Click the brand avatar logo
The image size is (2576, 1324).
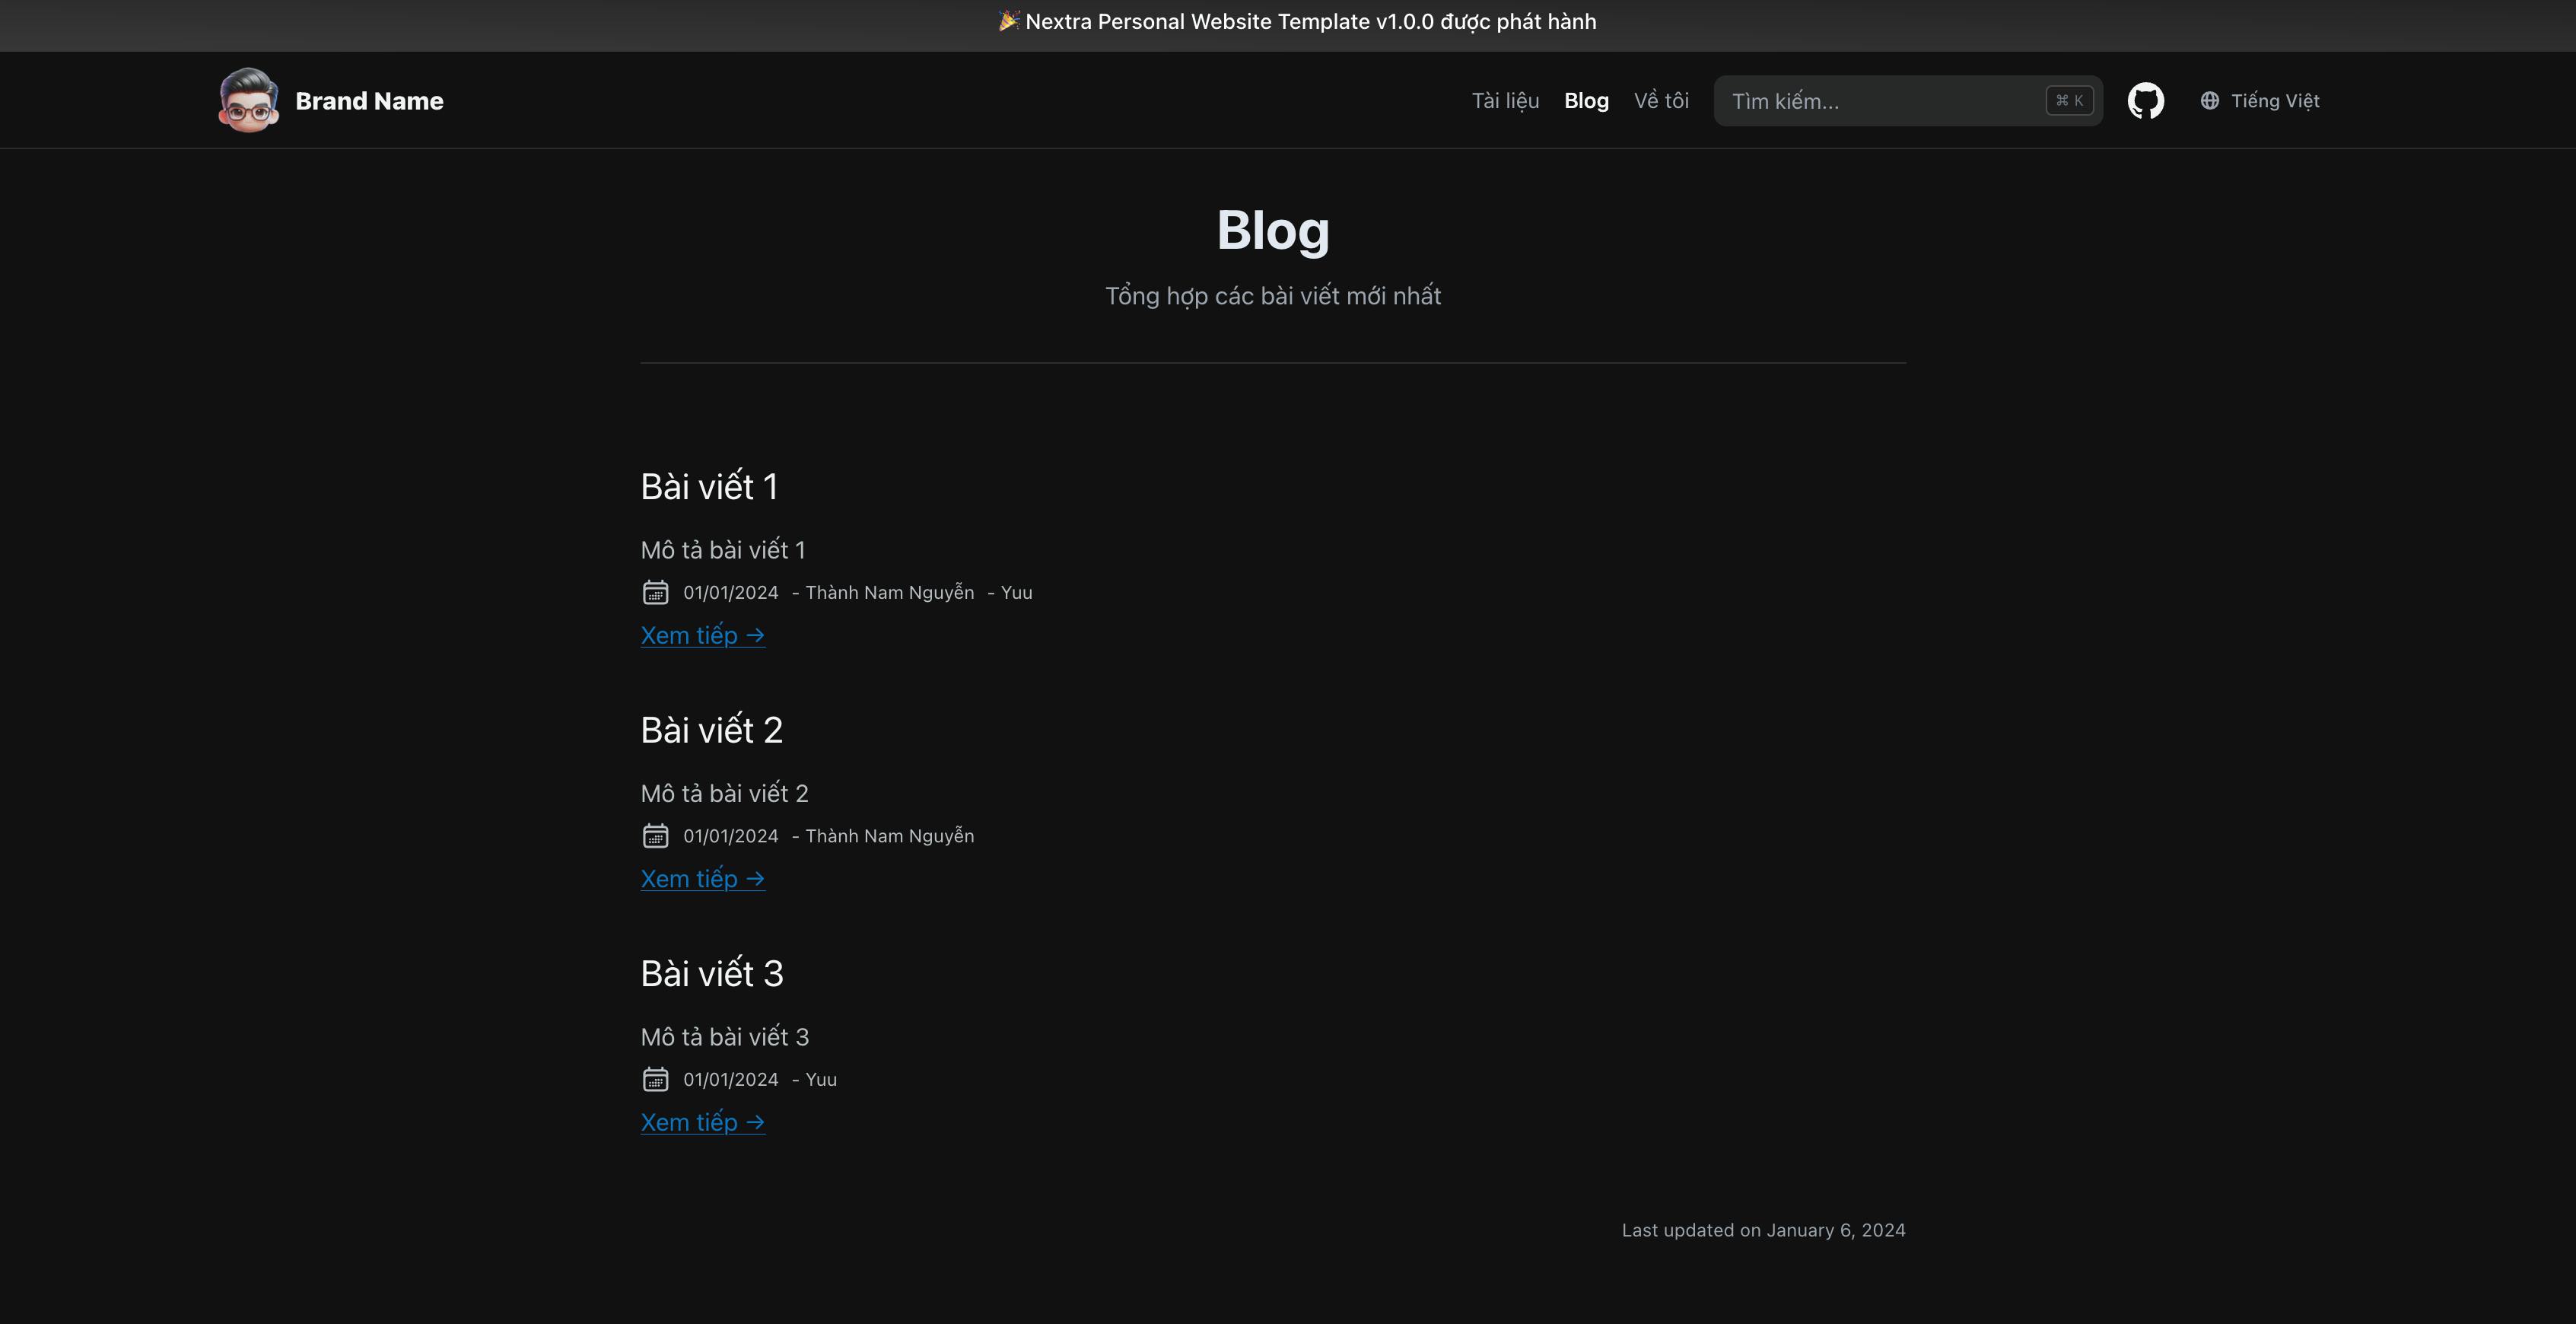[x=248, y=100]
